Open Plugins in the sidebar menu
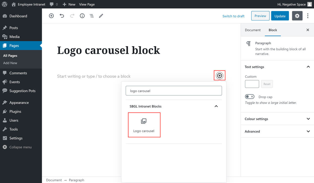Image resolution: width=314 pixels, height=183 pixels. [x=15, y=111]
